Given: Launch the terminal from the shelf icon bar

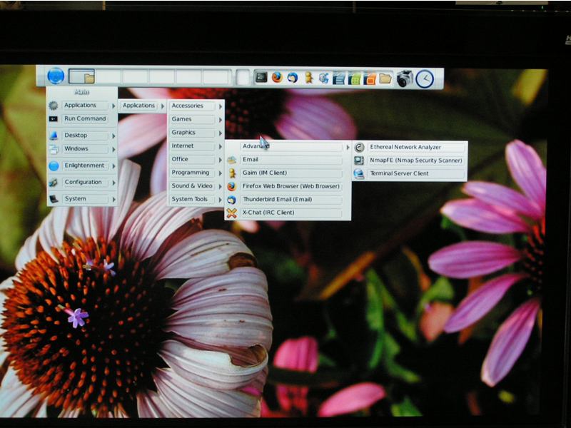Looking at the screenshot, I should (x=261, y=77).
